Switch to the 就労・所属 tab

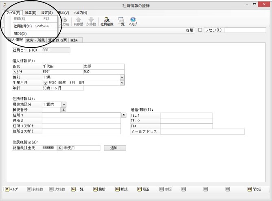[35, 40]
